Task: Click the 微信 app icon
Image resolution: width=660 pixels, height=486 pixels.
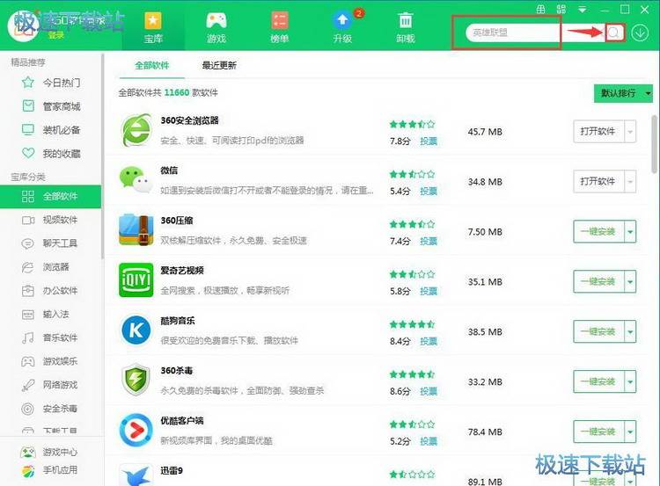Action: click(x=136, y=180)
